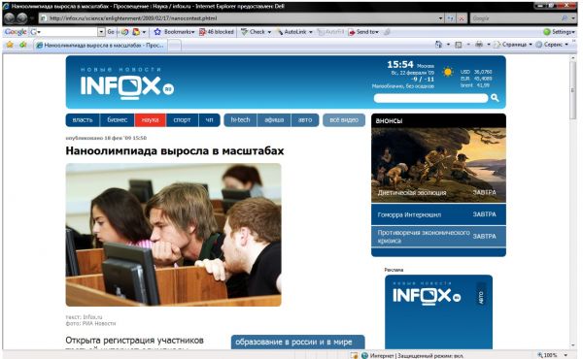
Task: Click the Add to Favorites icon
Action: (x=23, y=45)
